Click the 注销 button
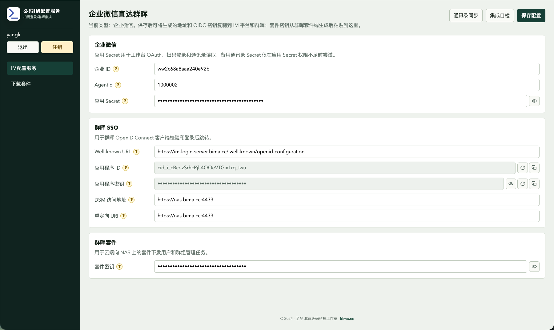 pyautogui.click(x=57, y=47)
